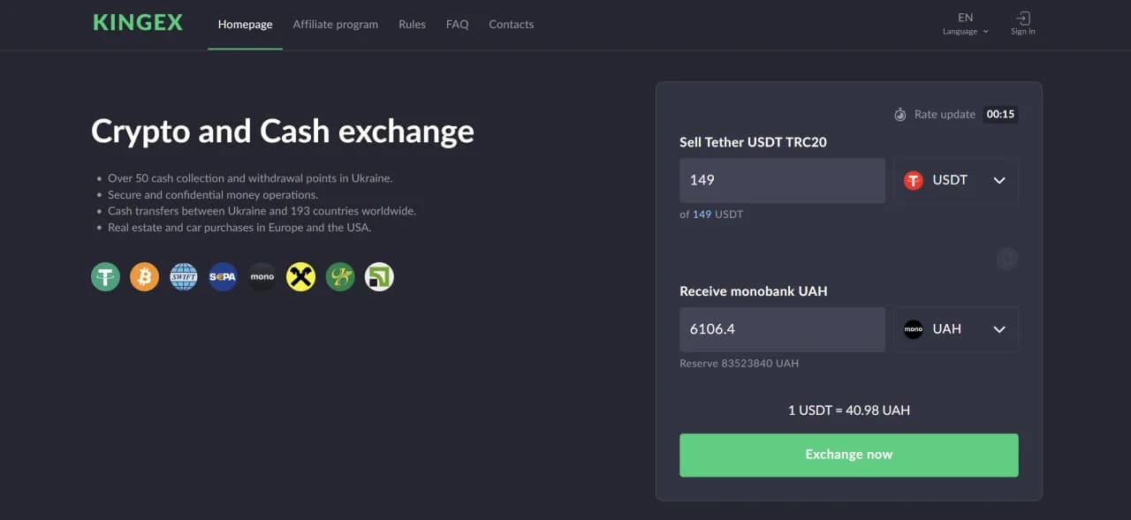Click the rate update timer icon

[x=899, y=114]
